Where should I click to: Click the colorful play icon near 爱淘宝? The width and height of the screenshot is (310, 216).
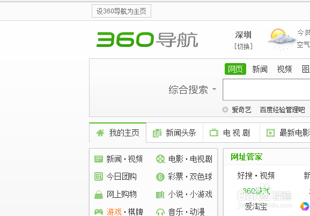click(305, 206)
